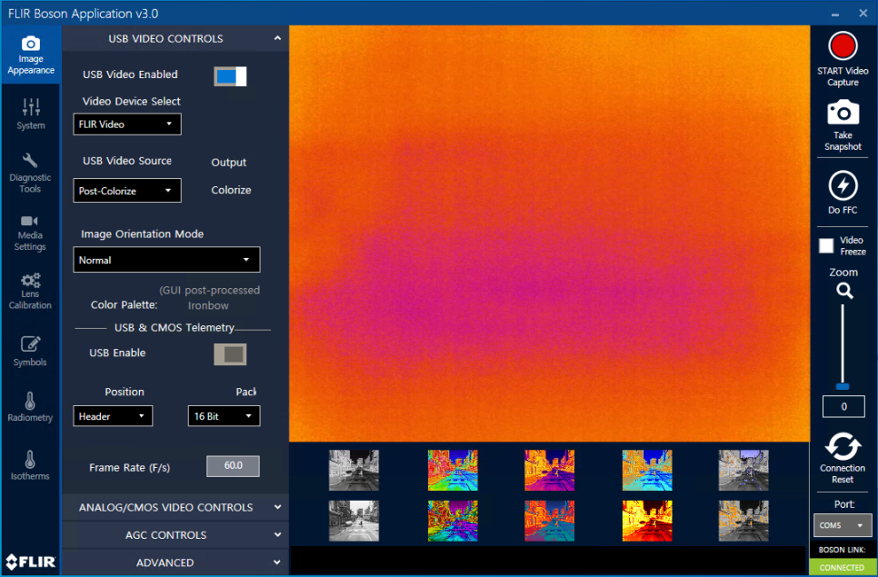Open Diagnostic Tools from the sidebar
This screenshot has width=878, height=577.
(x=30, y=173)
